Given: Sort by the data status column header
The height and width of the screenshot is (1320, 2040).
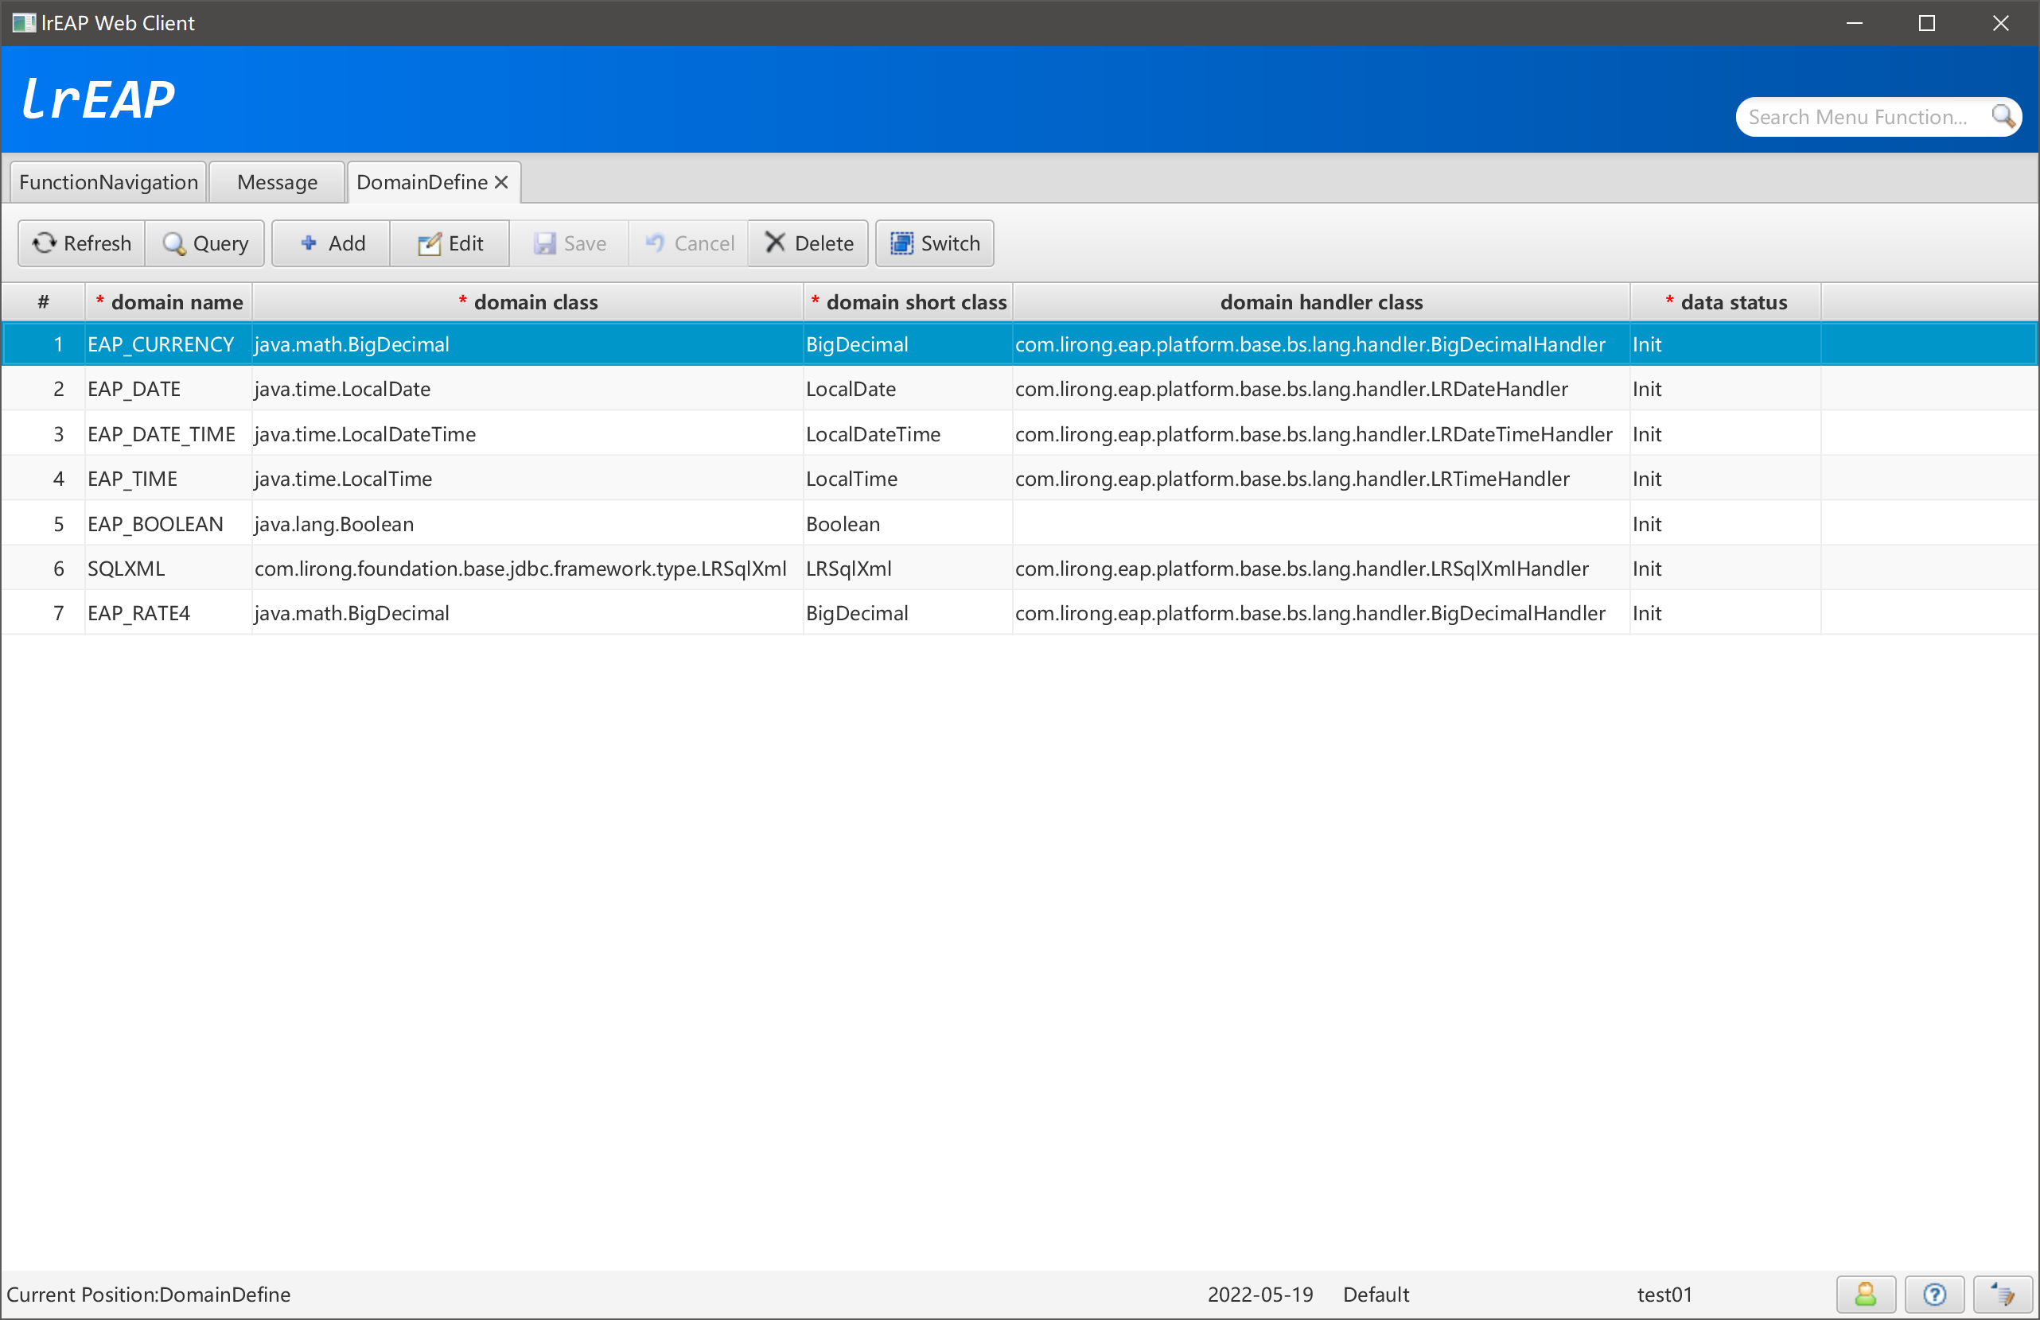Looking at the screenshot, I should [x=1726, y=302].
